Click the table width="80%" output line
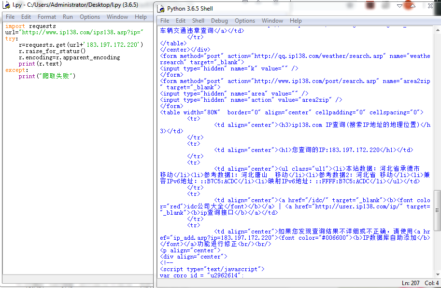 [292, 112]
